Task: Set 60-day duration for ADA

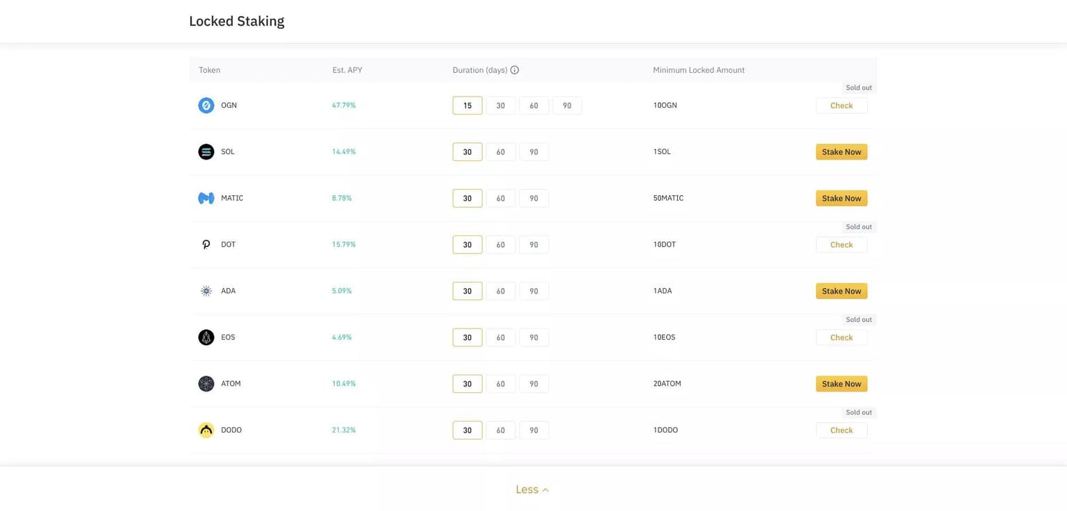Action: click(x=500, y=291)
